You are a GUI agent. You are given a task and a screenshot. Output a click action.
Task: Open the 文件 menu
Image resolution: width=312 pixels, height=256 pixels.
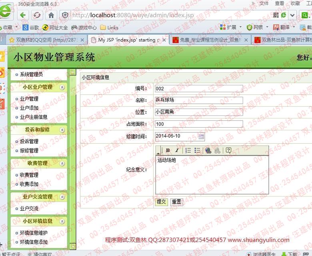point(264,3)
